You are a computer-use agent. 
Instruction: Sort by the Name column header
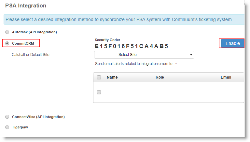[112, 77]
